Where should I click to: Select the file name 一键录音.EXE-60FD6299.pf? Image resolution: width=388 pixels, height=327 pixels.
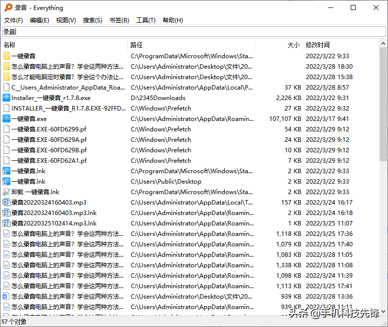(49, 129)
